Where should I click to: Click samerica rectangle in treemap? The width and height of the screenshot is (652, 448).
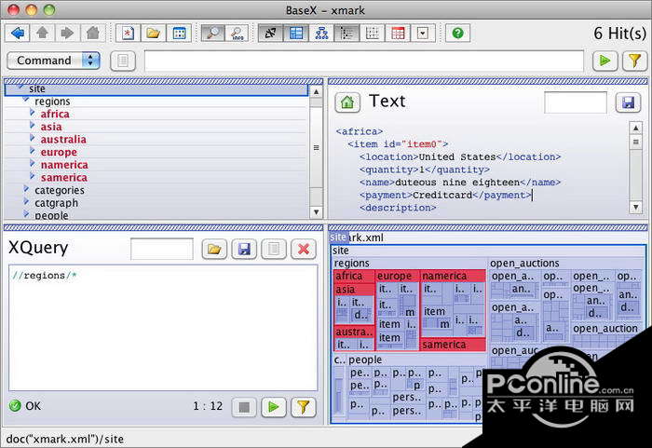[x=453, y=345]
